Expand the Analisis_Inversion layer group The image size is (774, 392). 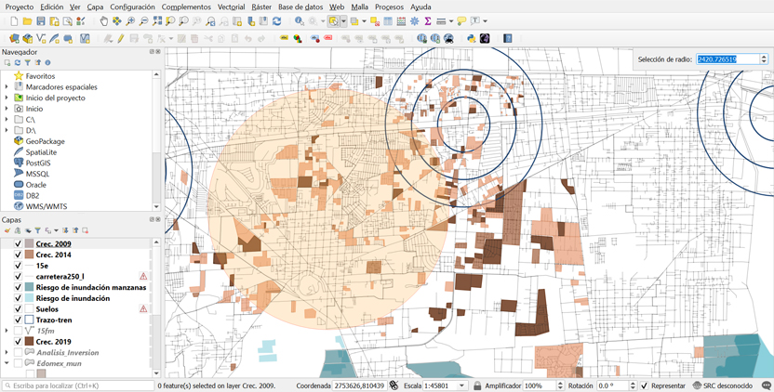point(7,352)
